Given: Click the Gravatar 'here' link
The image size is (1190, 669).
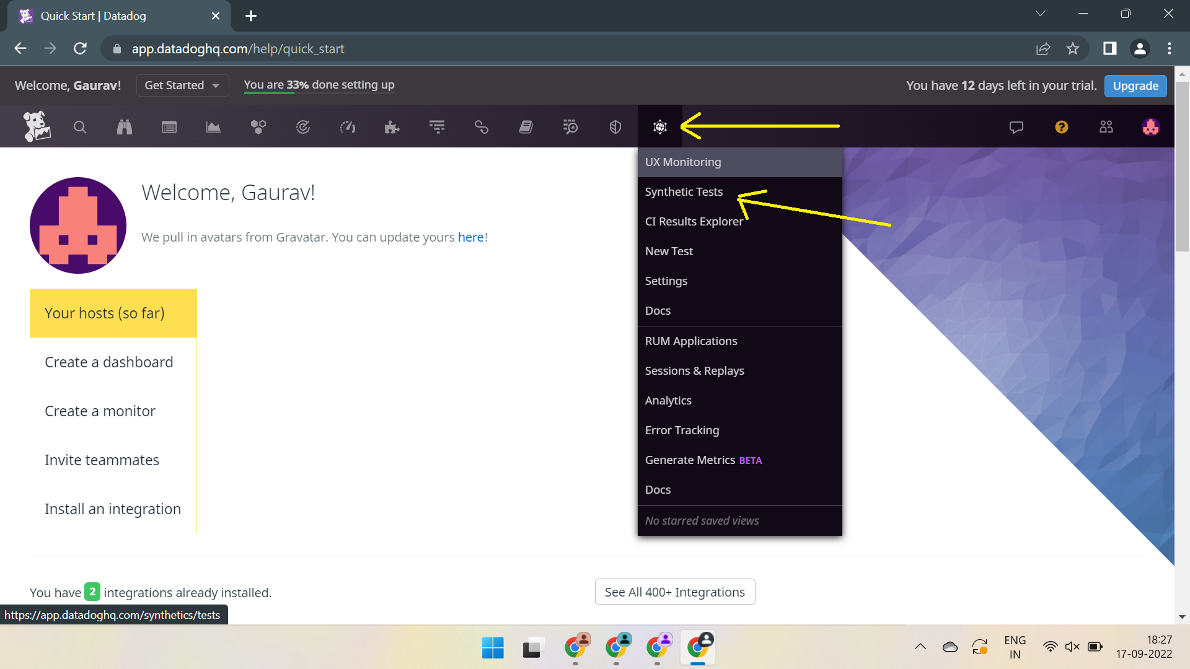Looking at the screenshot, I should pyautogui.click(x=470, y=237).
